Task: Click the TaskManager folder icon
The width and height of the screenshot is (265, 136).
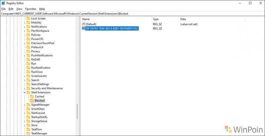Action: point(28,133)
